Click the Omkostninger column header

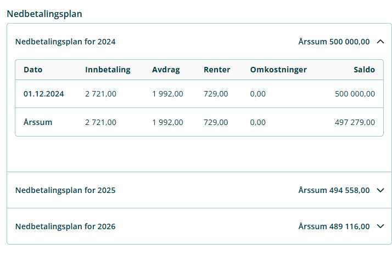tap(278, 70)
